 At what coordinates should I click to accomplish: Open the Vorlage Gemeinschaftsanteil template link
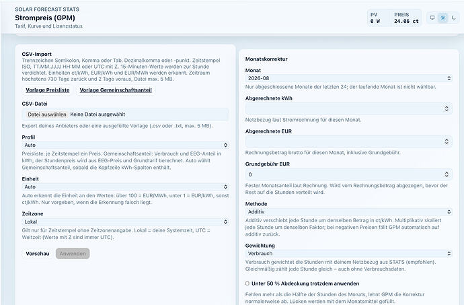[116, 90]
